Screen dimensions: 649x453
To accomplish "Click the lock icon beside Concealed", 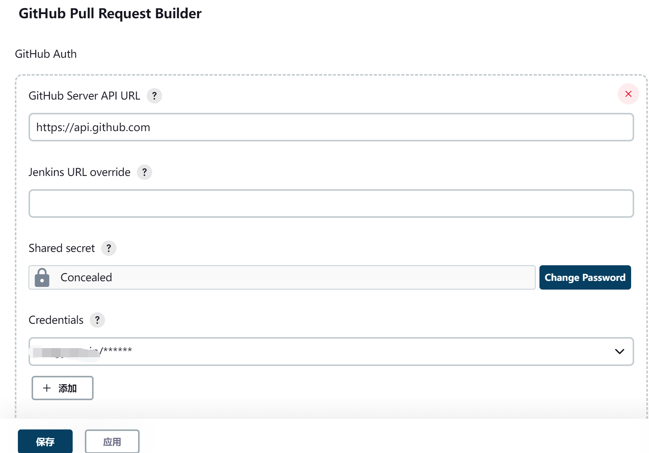I will (42, 277).
